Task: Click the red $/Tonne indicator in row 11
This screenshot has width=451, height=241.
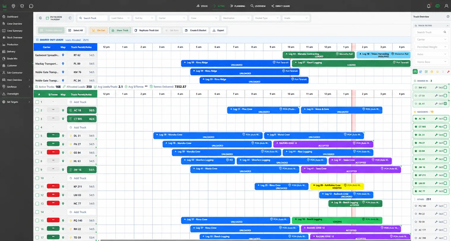Action: pyautogui.click(x=53, y=186)
